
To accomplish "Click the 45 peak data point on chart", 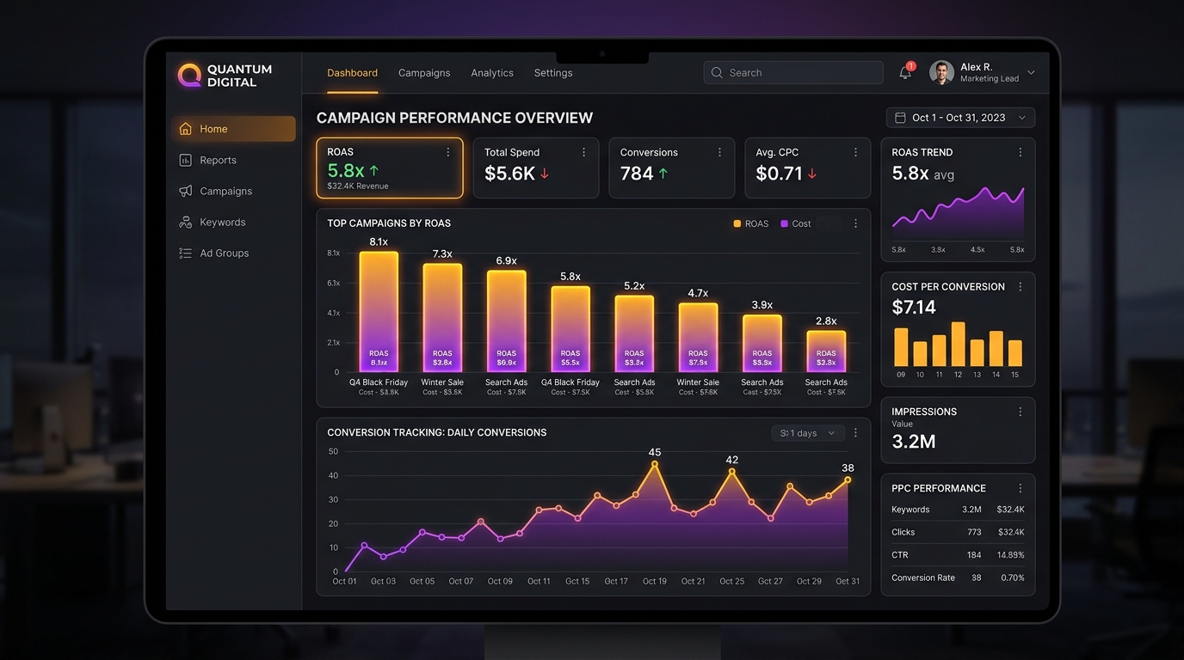I will click(x=655, y=464).
